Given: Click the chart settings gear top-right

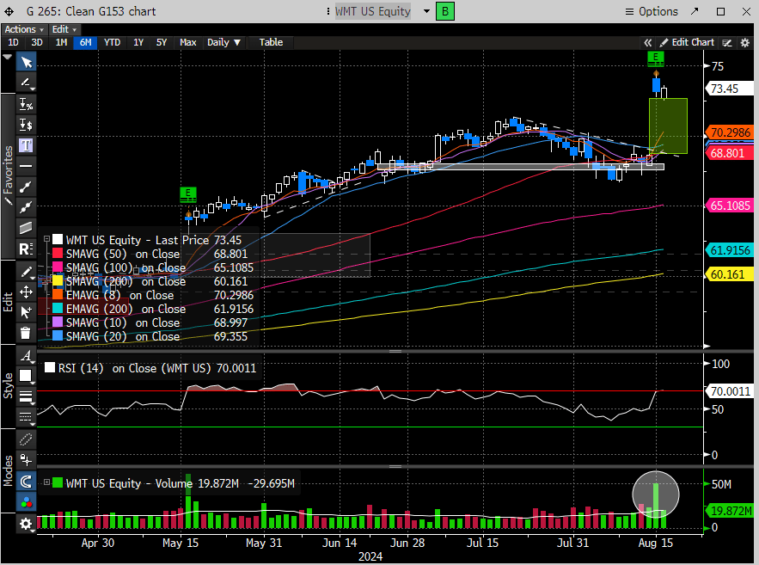Looking at the screenshot, I should pyautogui.click(x=745, y=43).
